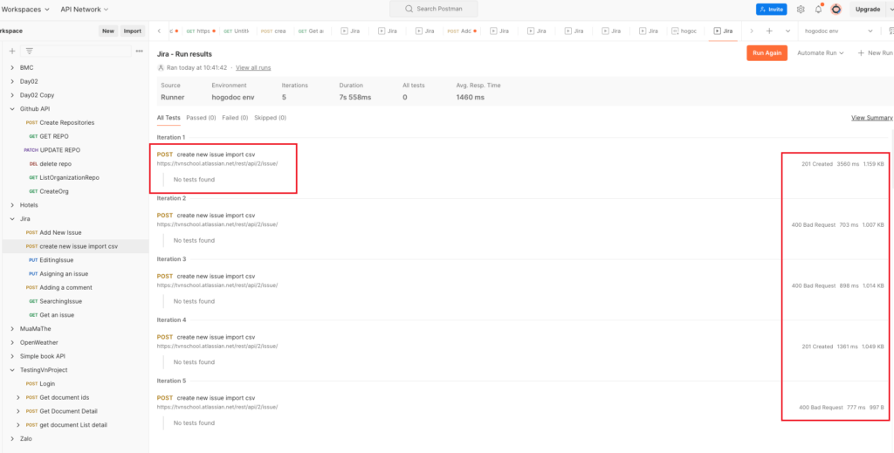Screen dimensions: 894x453
Task: Expand the BMC collection
Action: [x=12, y=67]
